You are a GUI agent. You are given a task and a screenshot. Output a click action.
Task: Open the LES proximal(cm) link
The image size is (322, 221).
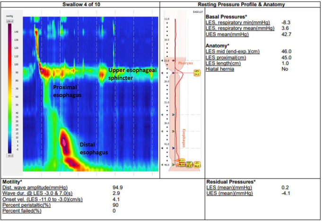coord(226,58)
